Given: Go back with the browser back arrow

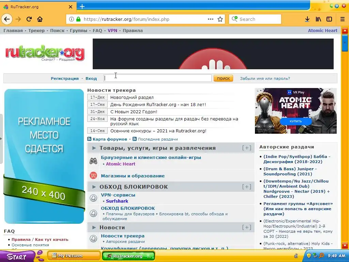Looking at the screenshot, I should [7, 19].
